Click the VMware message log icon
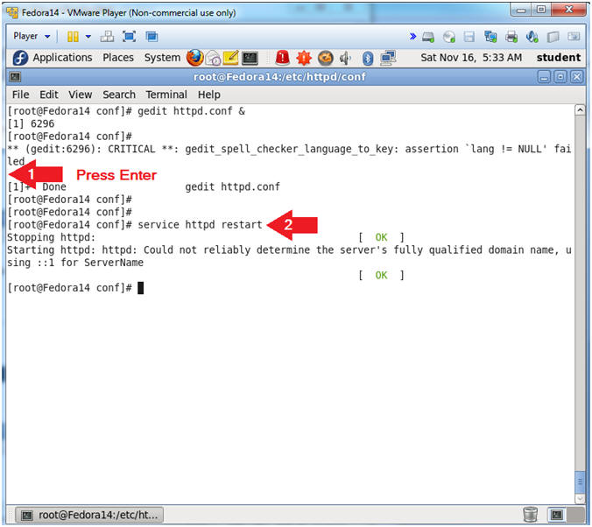 574,37
